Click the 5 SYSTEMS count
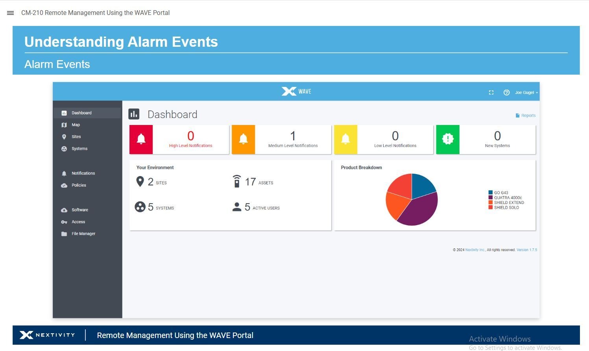Screen dimensions: 589x351 161,207
